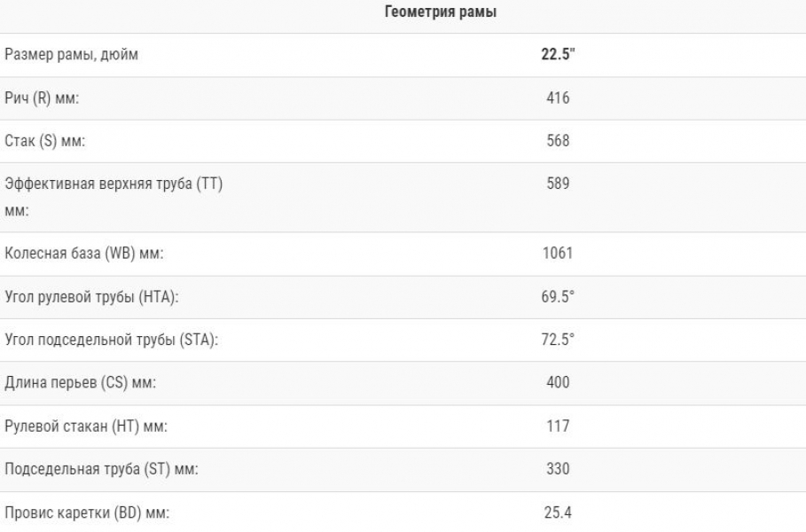Select the Колесная база (WB) мм label
The height and width of the screenshot is (532, 806).
84,254
